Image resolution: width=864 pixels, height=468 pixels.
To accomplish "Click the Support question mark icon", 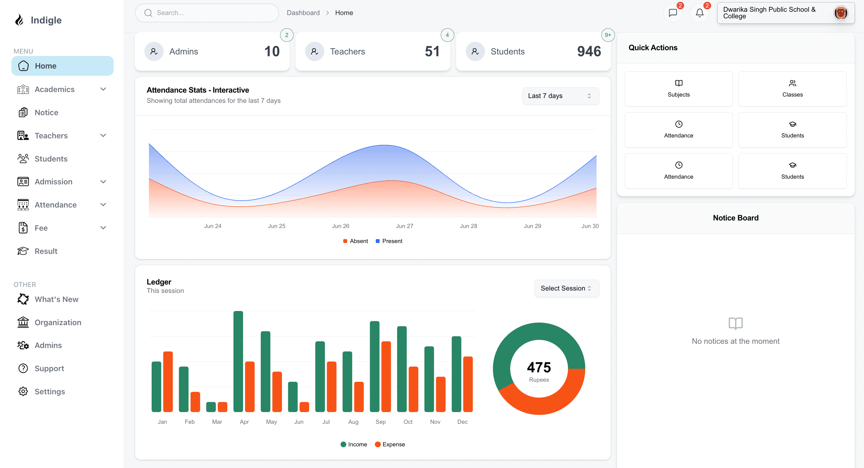I will tap(23, 368).
